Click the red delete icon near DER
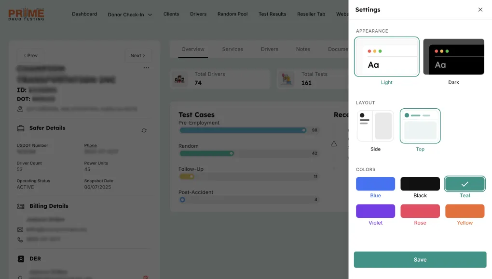Screen dimensions: 492x279 [146, 277]
